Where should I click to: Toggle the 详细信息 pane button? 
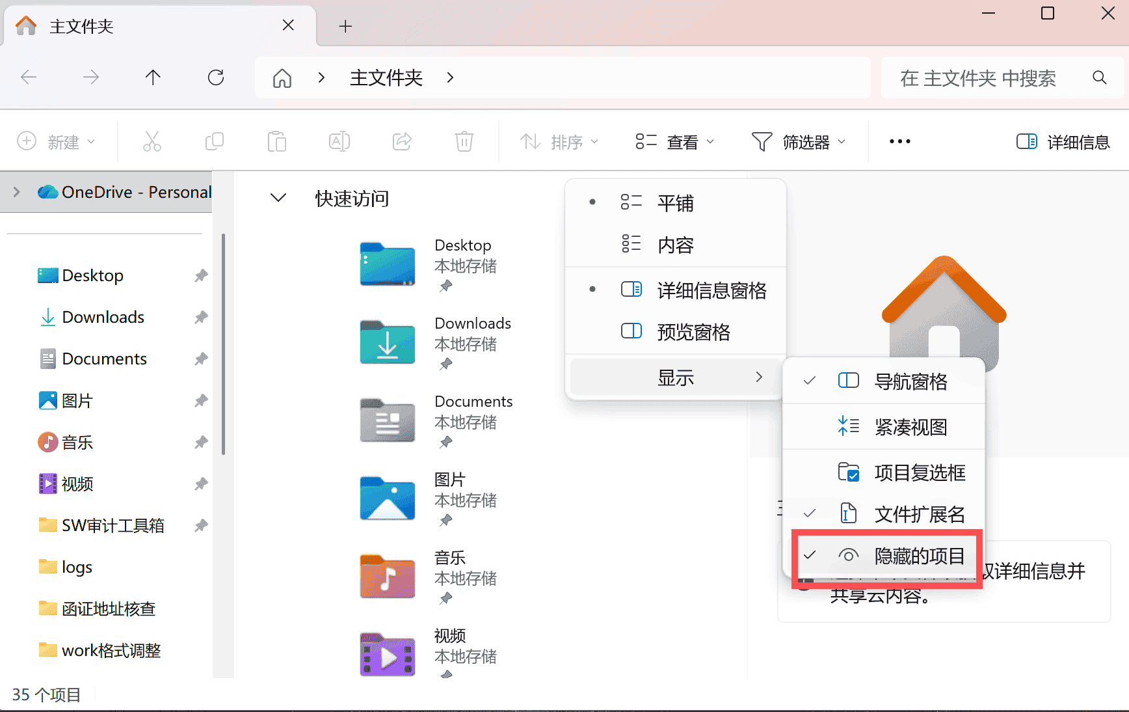click(1063, 141)
